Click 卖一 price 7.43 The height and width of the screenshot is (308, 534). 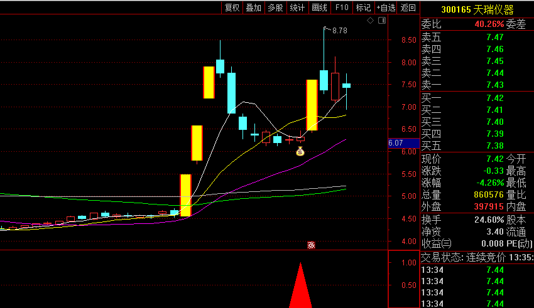[495, 85]
